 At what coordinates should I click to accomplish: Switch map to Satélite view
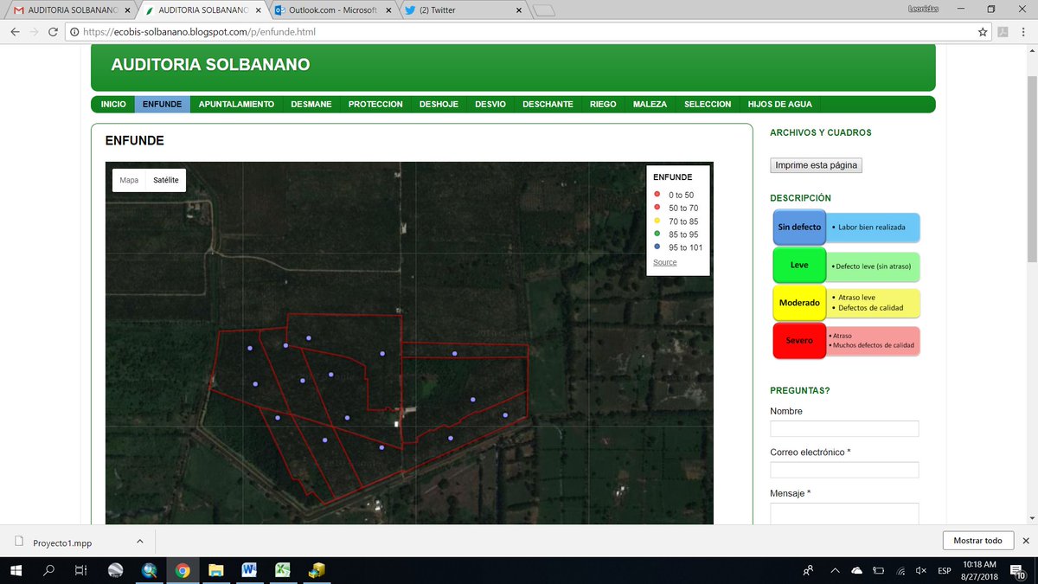pos(166,180)
